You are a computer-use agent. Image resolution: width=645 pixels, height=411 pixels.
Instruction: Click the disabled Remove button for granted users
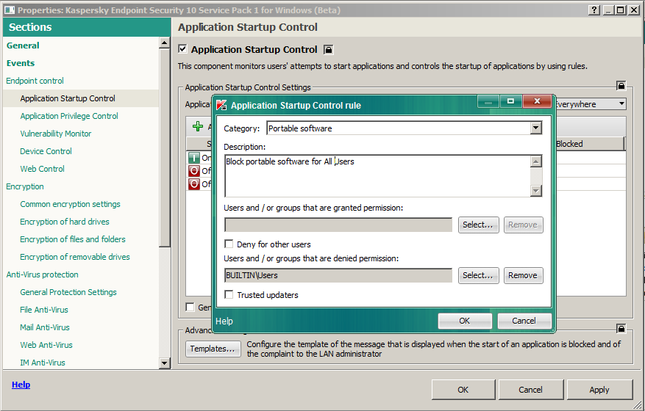523,225
